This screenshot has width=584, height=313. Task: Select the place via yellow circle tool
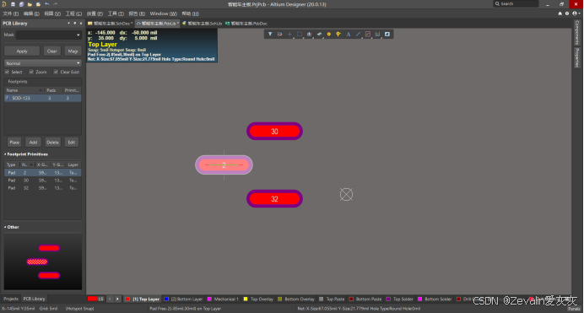pyautogui.click(x=328, y=35)
